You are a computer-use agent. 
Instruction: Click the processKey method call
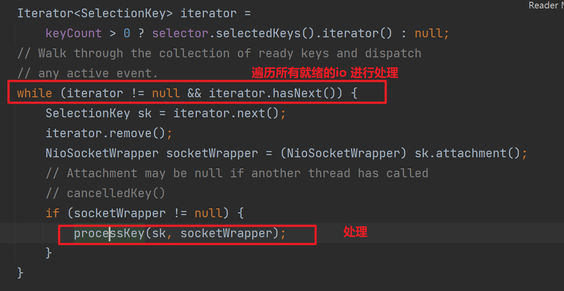point(109,233)
